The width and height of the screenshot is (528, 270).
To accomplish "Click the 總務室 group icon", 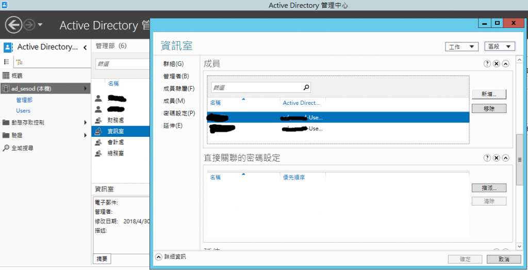I will [x=98, y=153].
